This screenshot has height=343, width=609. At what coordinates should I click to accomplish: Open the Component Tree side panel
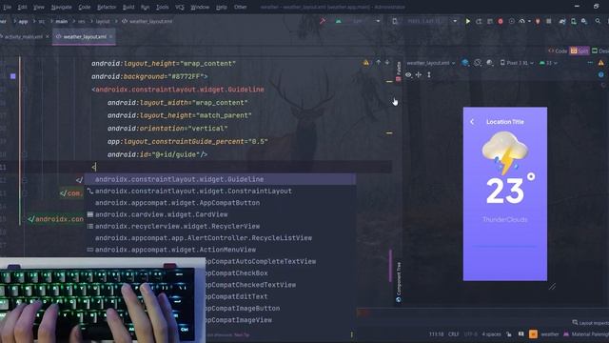398,282
